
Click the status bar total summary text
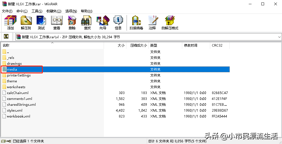(177, 141)
